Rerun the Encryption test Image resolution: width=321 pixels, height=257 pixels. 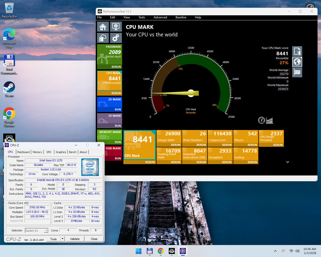point(227,162)
